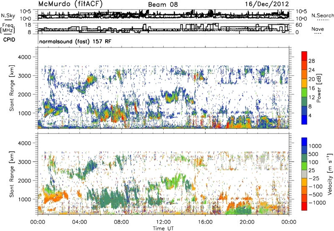The image size is (334, 231).
Task: Click the 'Velocity [m s⁻¹]' colorbar label
Action: pyautogui.click(x=330, y=174)
